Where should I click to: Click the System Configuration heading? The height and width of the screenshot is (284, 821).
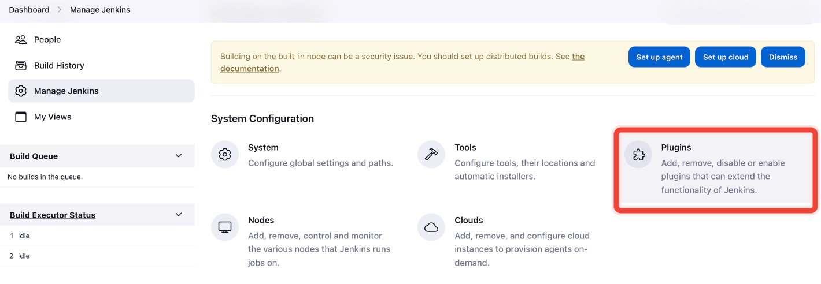click(x=262, y=119)
